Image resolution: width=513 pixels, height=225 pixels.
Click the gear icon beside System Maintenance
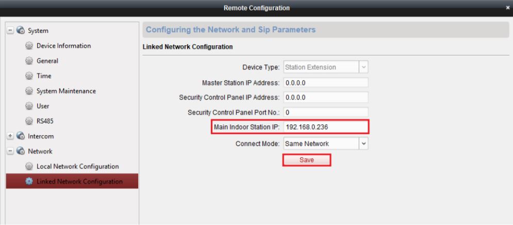coord(29,91)
